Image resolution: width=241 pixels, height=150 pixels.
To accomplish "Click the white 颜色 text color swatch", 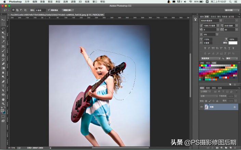I will pos(233,43).
